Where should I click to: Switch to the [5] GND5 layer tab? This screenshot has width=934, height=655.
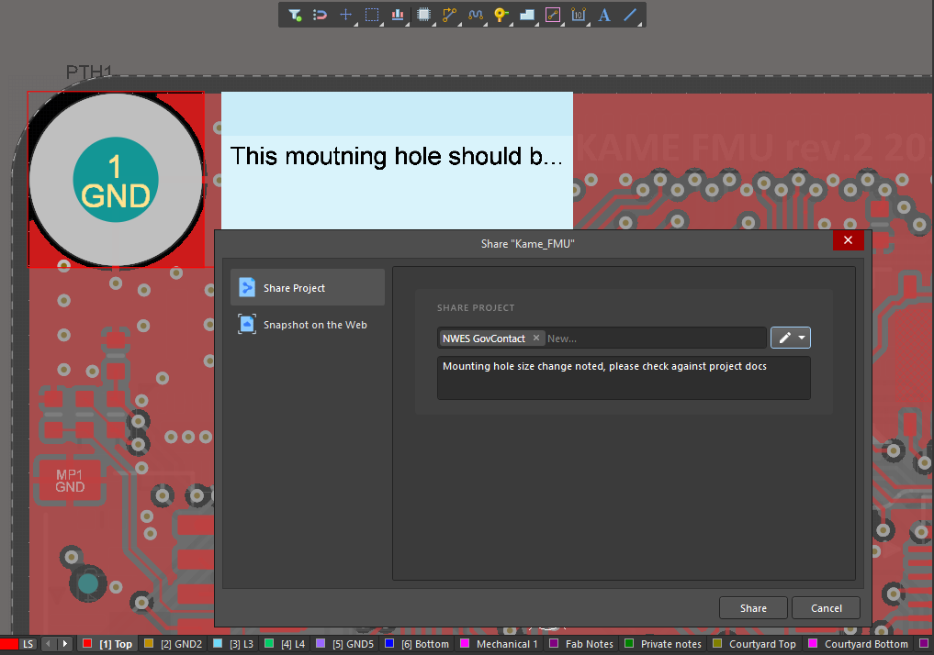pos(345,644)
